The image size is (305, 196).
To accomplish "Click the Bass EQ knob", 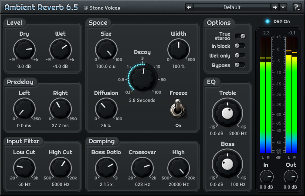I will click(x=227, y=164).
